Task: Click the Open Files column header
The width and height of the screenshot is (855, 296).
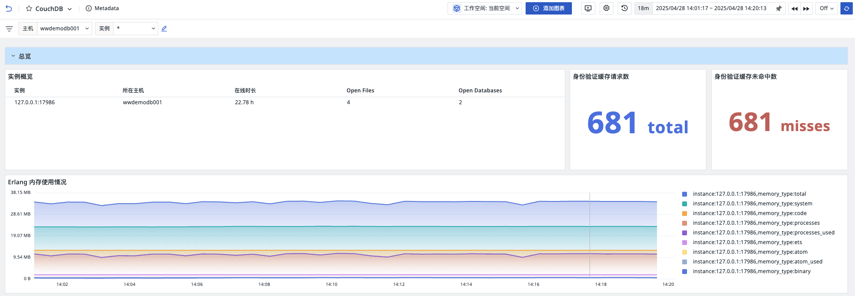Action: (360, 91)
